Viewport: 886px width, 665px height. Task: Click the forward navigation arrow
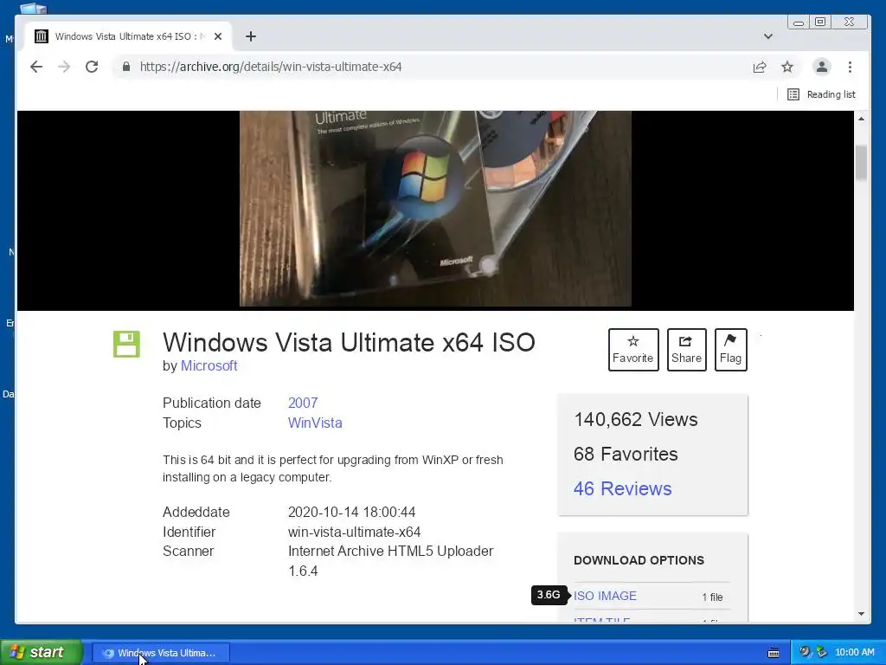[64, 67]
